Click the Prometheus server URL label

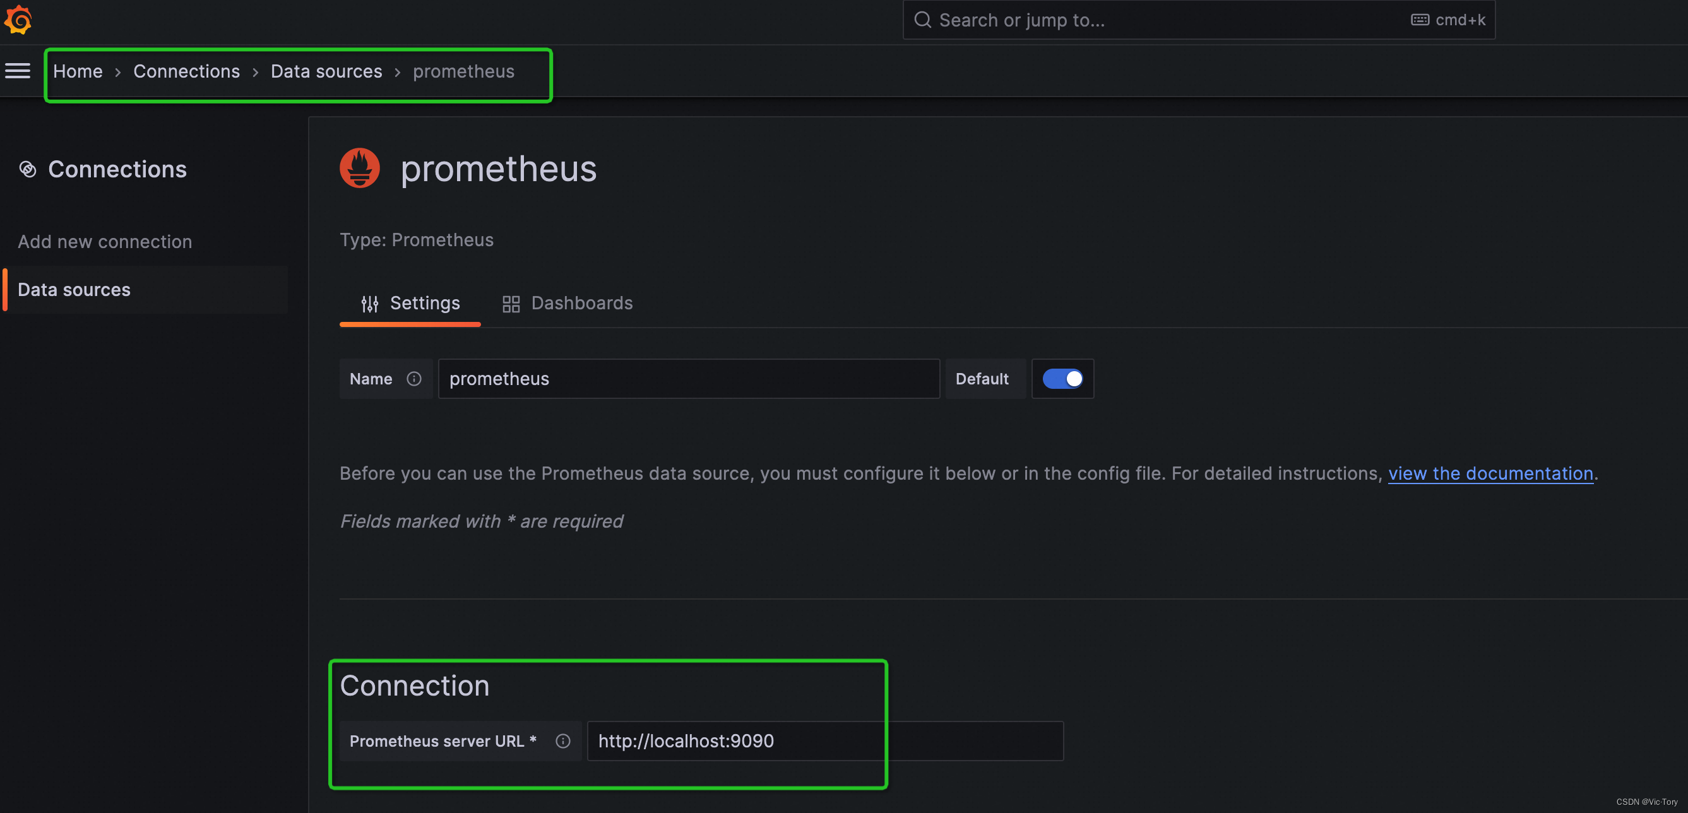[443, 741]
